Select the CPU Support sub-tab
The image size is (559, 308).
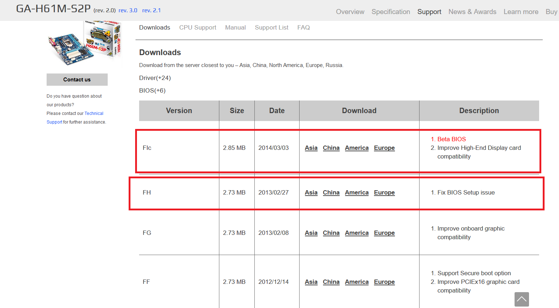click(198, 27)
